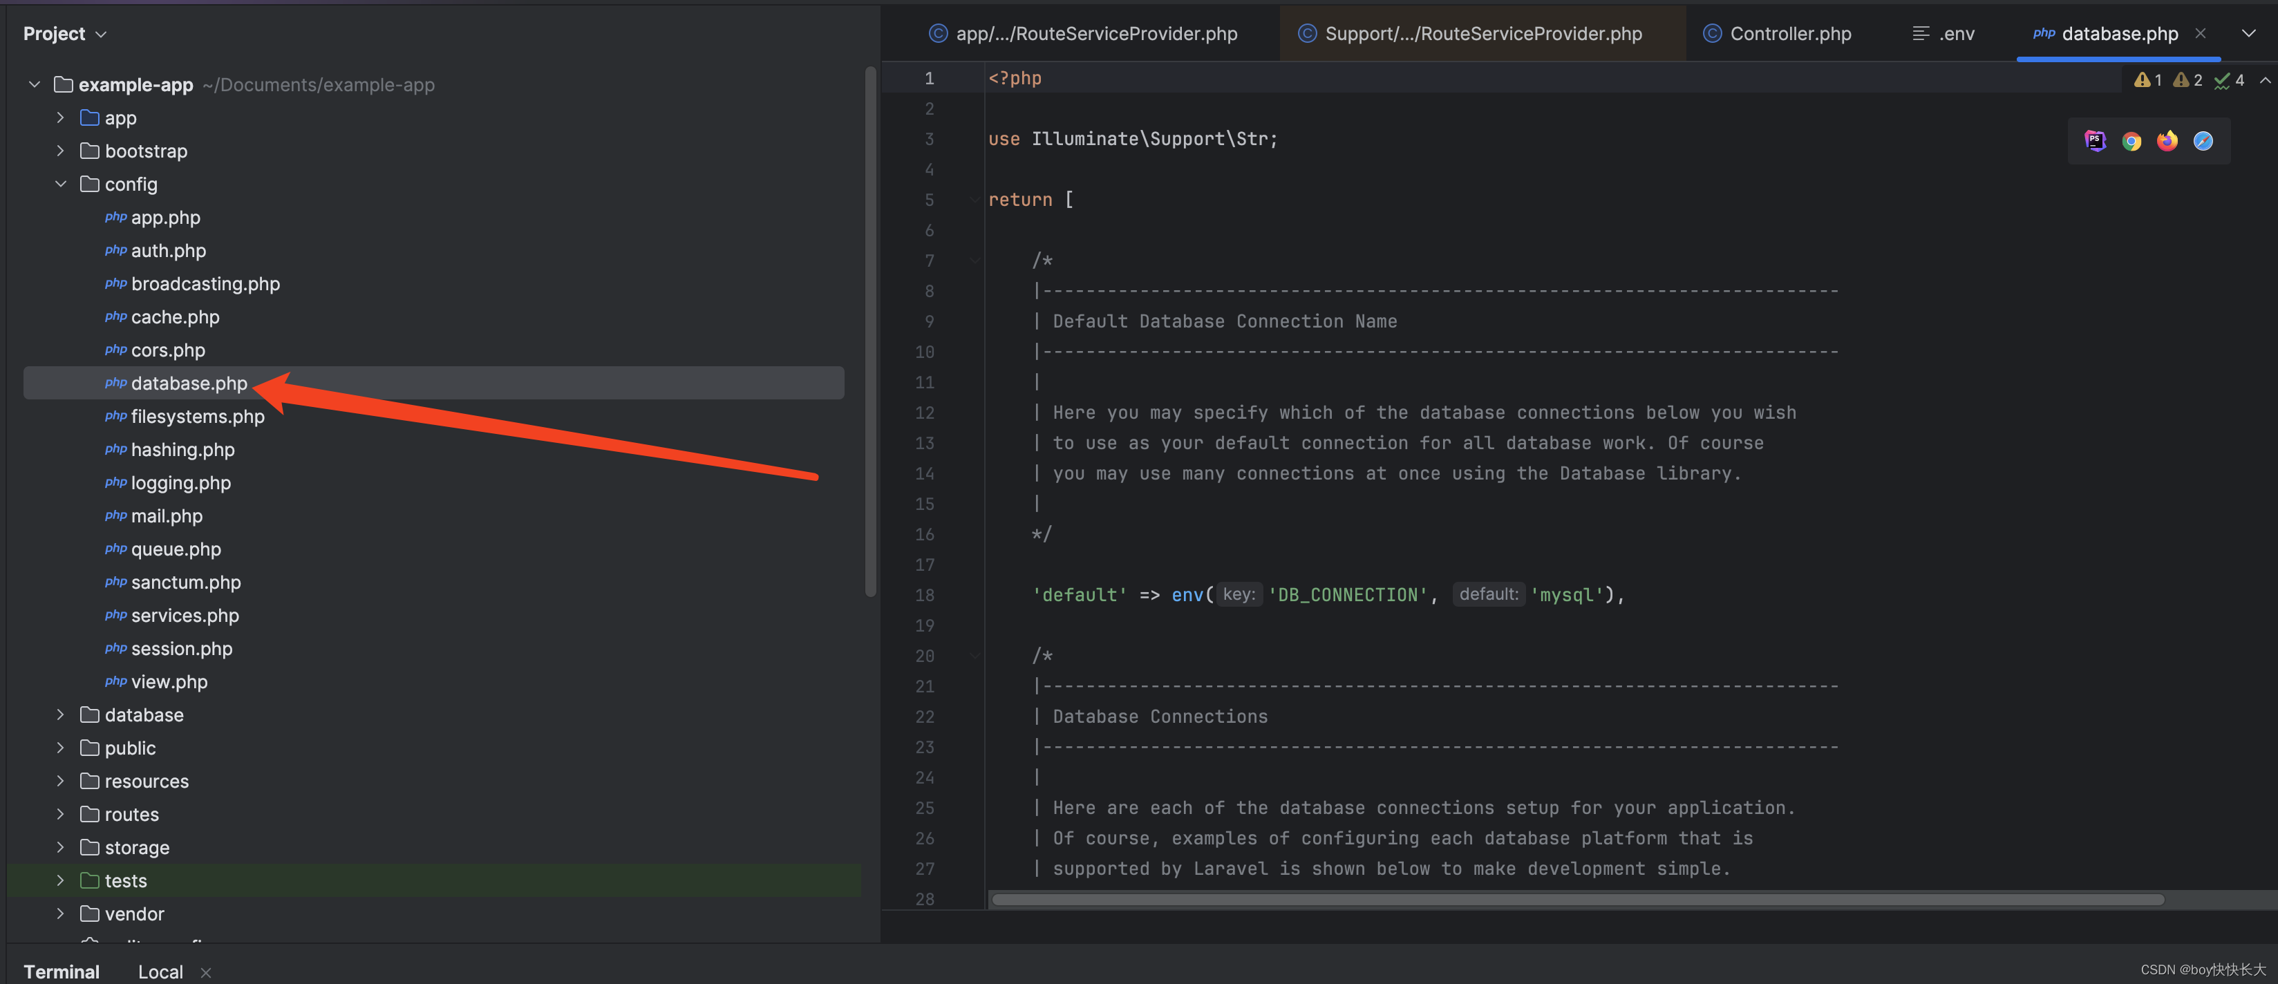Collapse the inspections widget arrow

click(2265, 80)
